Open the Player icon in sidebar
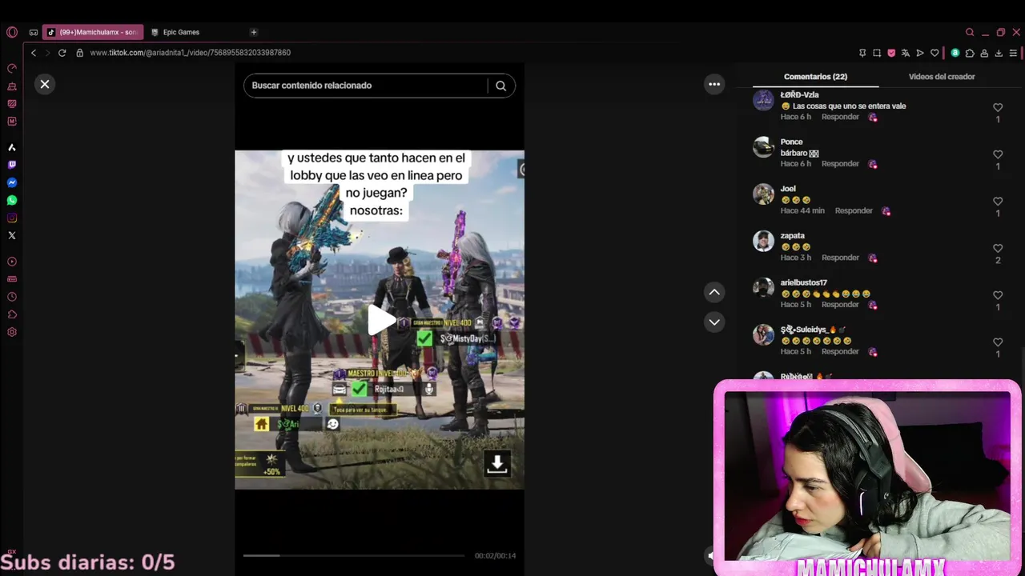The width and height of the screenshot is (1025, 576). [12, 262]
